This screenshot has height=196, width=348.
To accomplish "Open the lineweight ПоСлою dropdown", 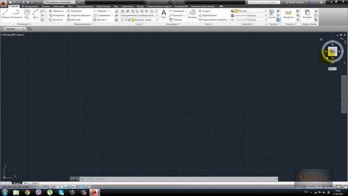I will tap(251, 15).
